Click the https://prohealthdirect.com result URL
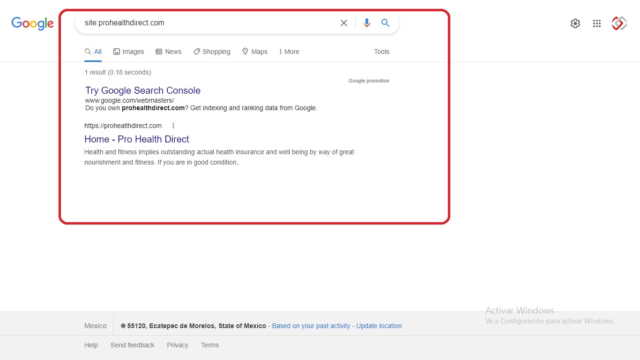This screenshot has width=640, height=360. (123, 126)
